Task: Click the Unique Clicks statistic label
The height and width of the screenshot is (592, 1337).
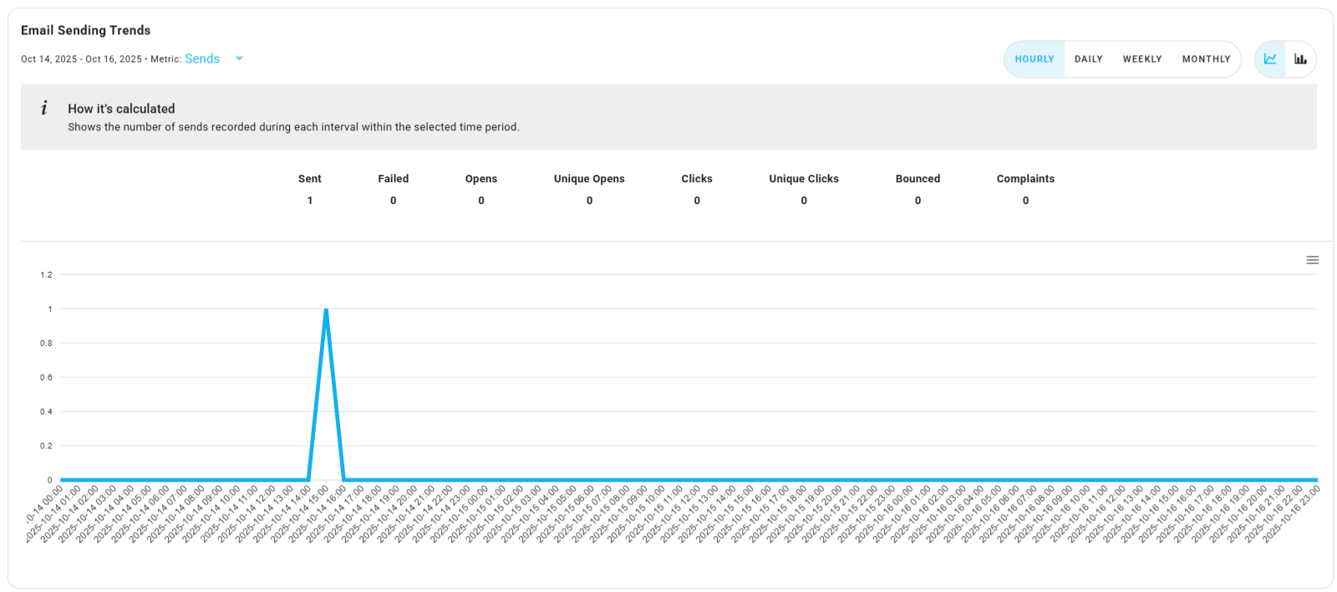Action: click(x=803, y=179)
